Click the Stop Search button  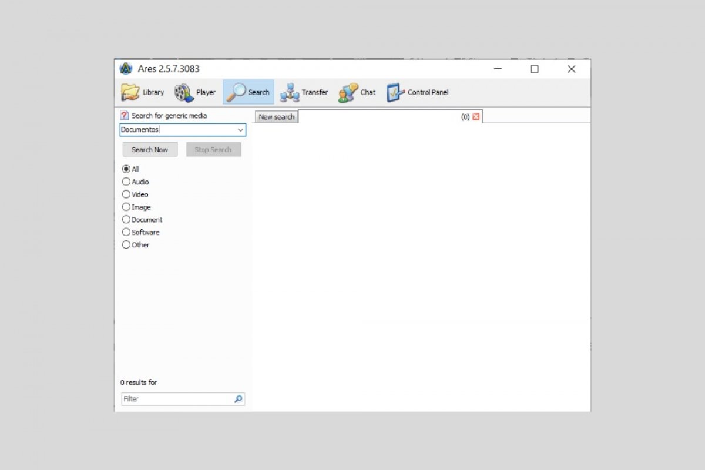click(213, 150)
